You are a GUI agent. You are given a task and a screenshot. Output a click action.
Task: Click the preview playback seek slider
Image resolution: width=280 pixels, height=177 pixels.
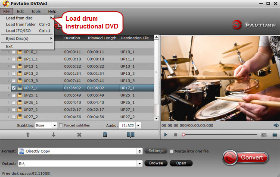tap(220, 135)
